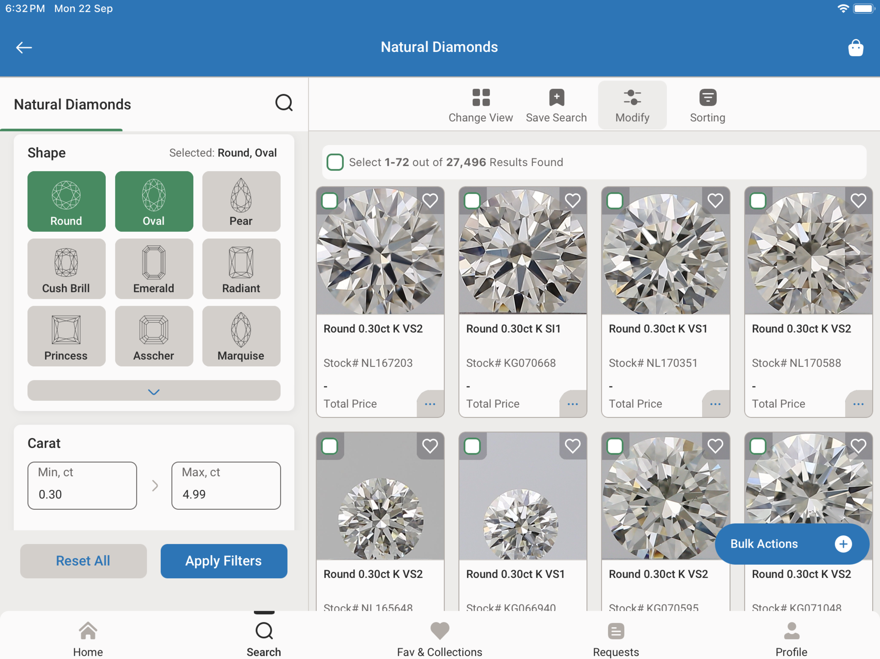The height and width of the screenshot is (659, 880).
Task: Favorite diamond NL170351 with heart icon
Action: pos(715,201)
